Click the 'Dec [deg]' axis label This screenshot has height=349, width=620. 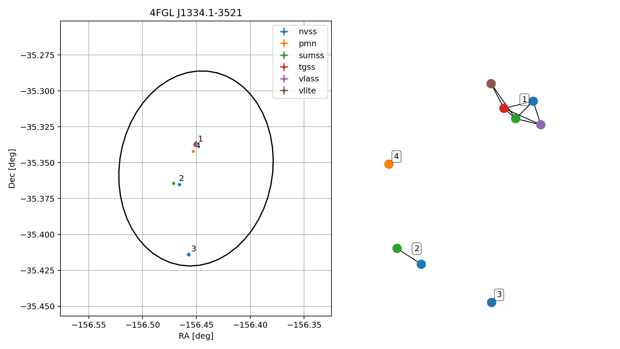(x=12, y=169)
